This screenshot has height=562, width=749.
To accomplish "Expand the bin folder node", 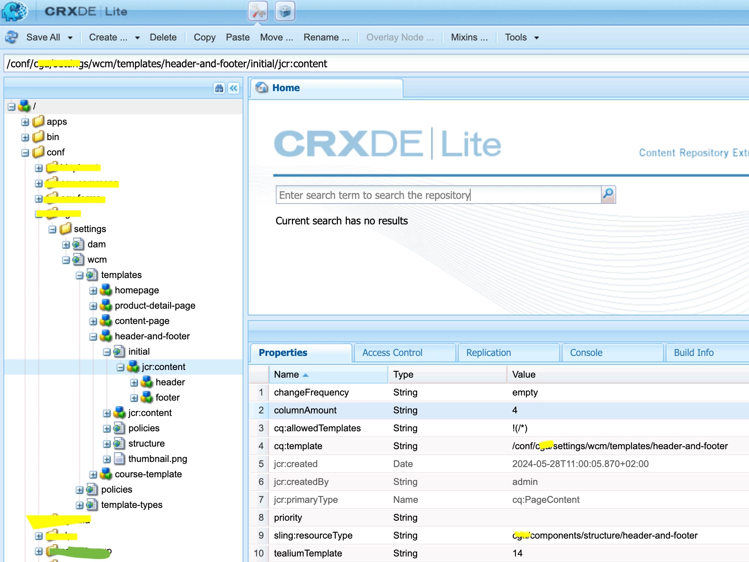I will [x=25, y=138].
